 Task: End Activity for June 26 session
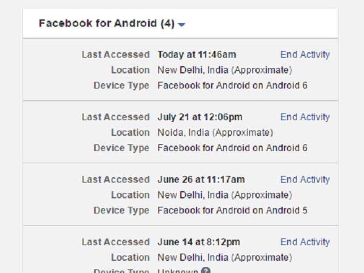[305, 180]
